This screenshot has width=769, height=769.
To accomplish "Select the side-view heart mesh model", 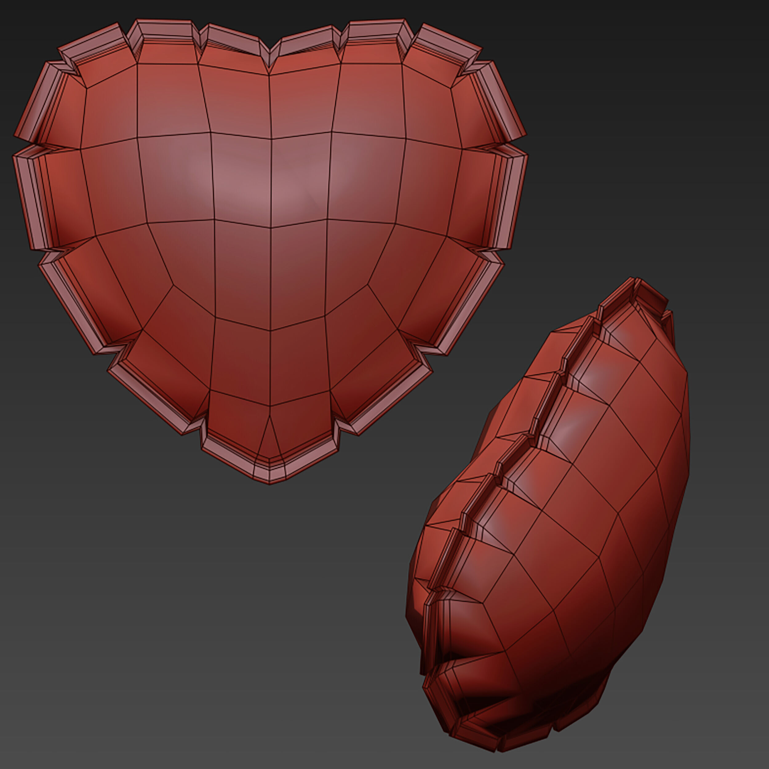I will (x=548, y=515).
